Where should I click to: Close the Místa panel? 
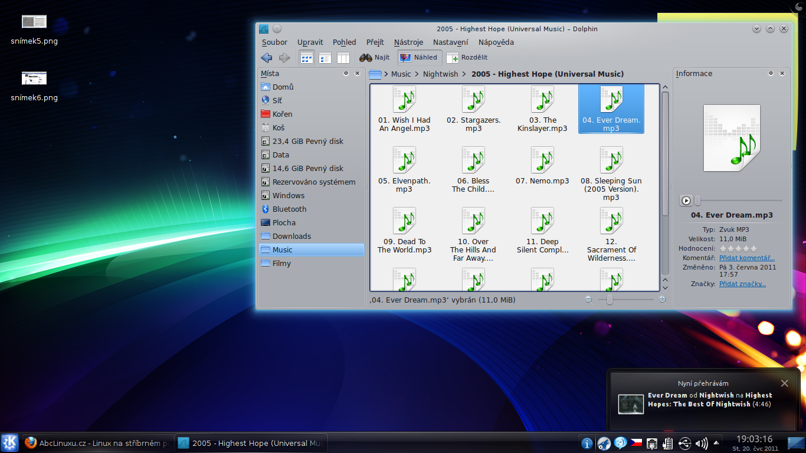pyautogui.click(x=358, y=74)
